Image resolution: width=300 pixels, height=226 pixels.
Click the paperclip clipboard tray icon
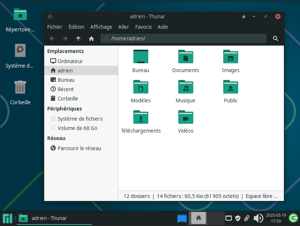247,218
